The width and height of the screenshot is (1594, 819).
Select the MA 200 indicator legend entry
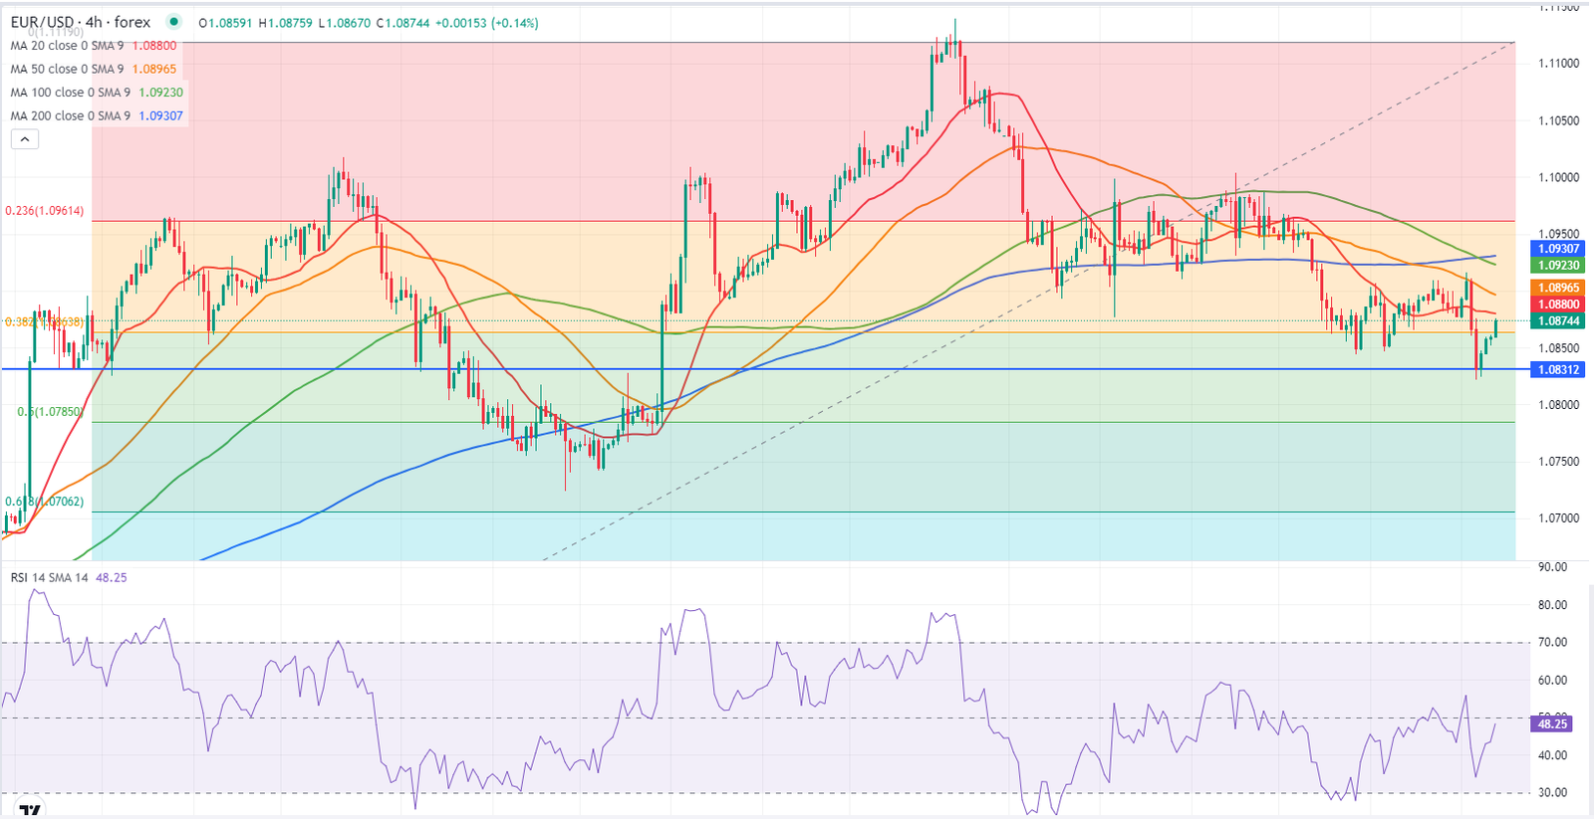70,115
